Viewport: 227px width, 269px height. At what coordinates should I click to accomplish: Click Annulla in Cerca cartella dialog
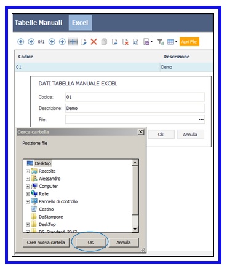click(x=124, y=243)
